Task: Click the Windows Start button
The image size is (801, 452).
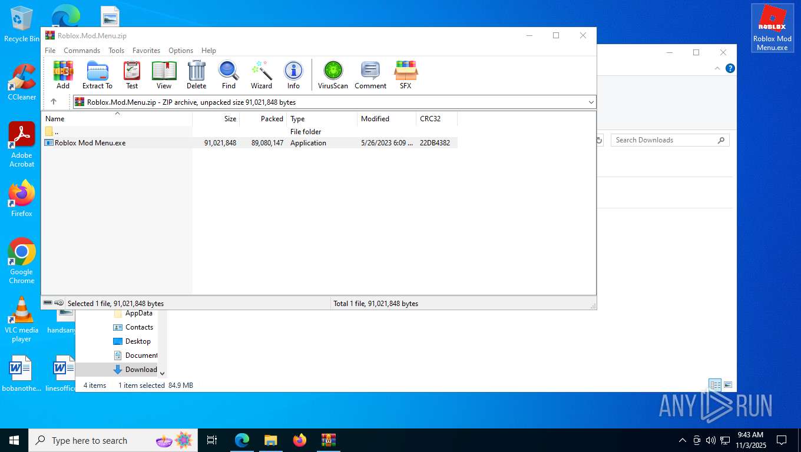Action: coord(14,440)
